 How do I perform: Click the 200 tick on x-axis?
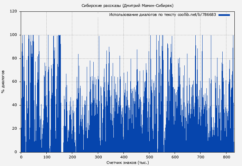(x=72, y=157)
